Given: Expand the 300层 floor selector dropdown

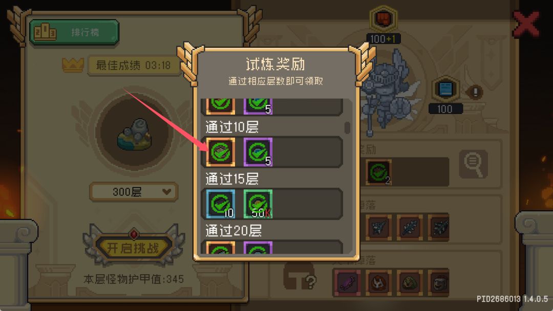Looking at the screenshot, I should pyautogui.click(x=134, y=192).
